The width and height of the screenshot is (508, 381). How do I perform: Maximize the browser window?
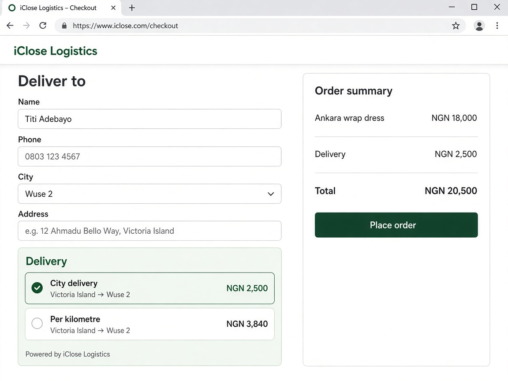tap(474, 7)
